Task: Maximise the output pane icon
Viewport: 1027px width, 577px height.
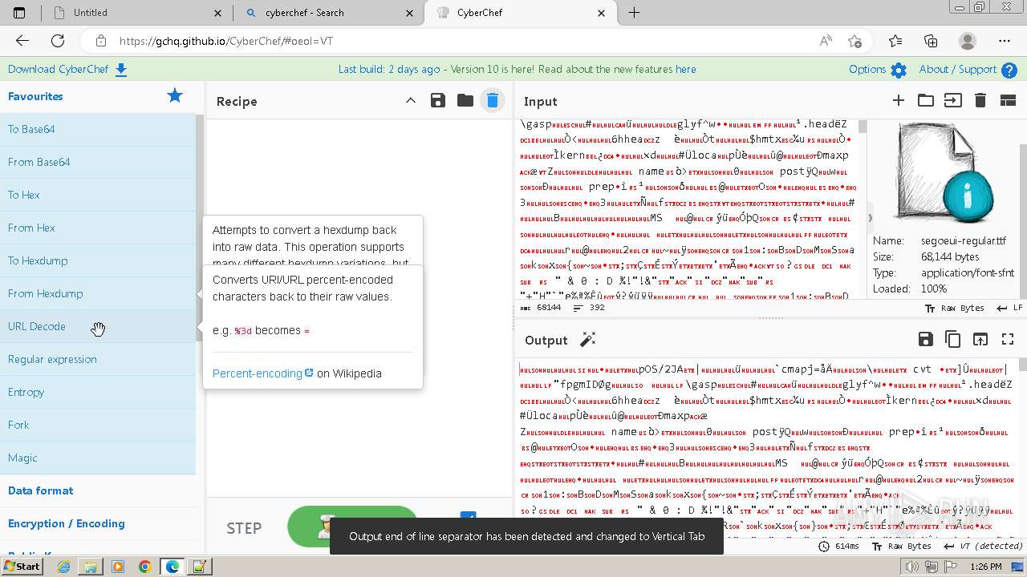Action: (1008, 340)
